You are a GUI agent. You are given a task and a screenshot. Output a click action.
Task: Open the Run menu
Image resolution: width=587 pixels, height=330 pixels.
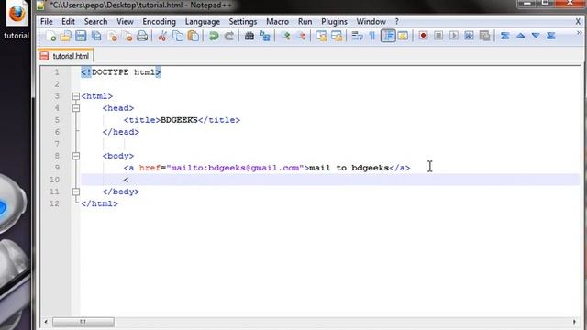click(x=305, y=22)
